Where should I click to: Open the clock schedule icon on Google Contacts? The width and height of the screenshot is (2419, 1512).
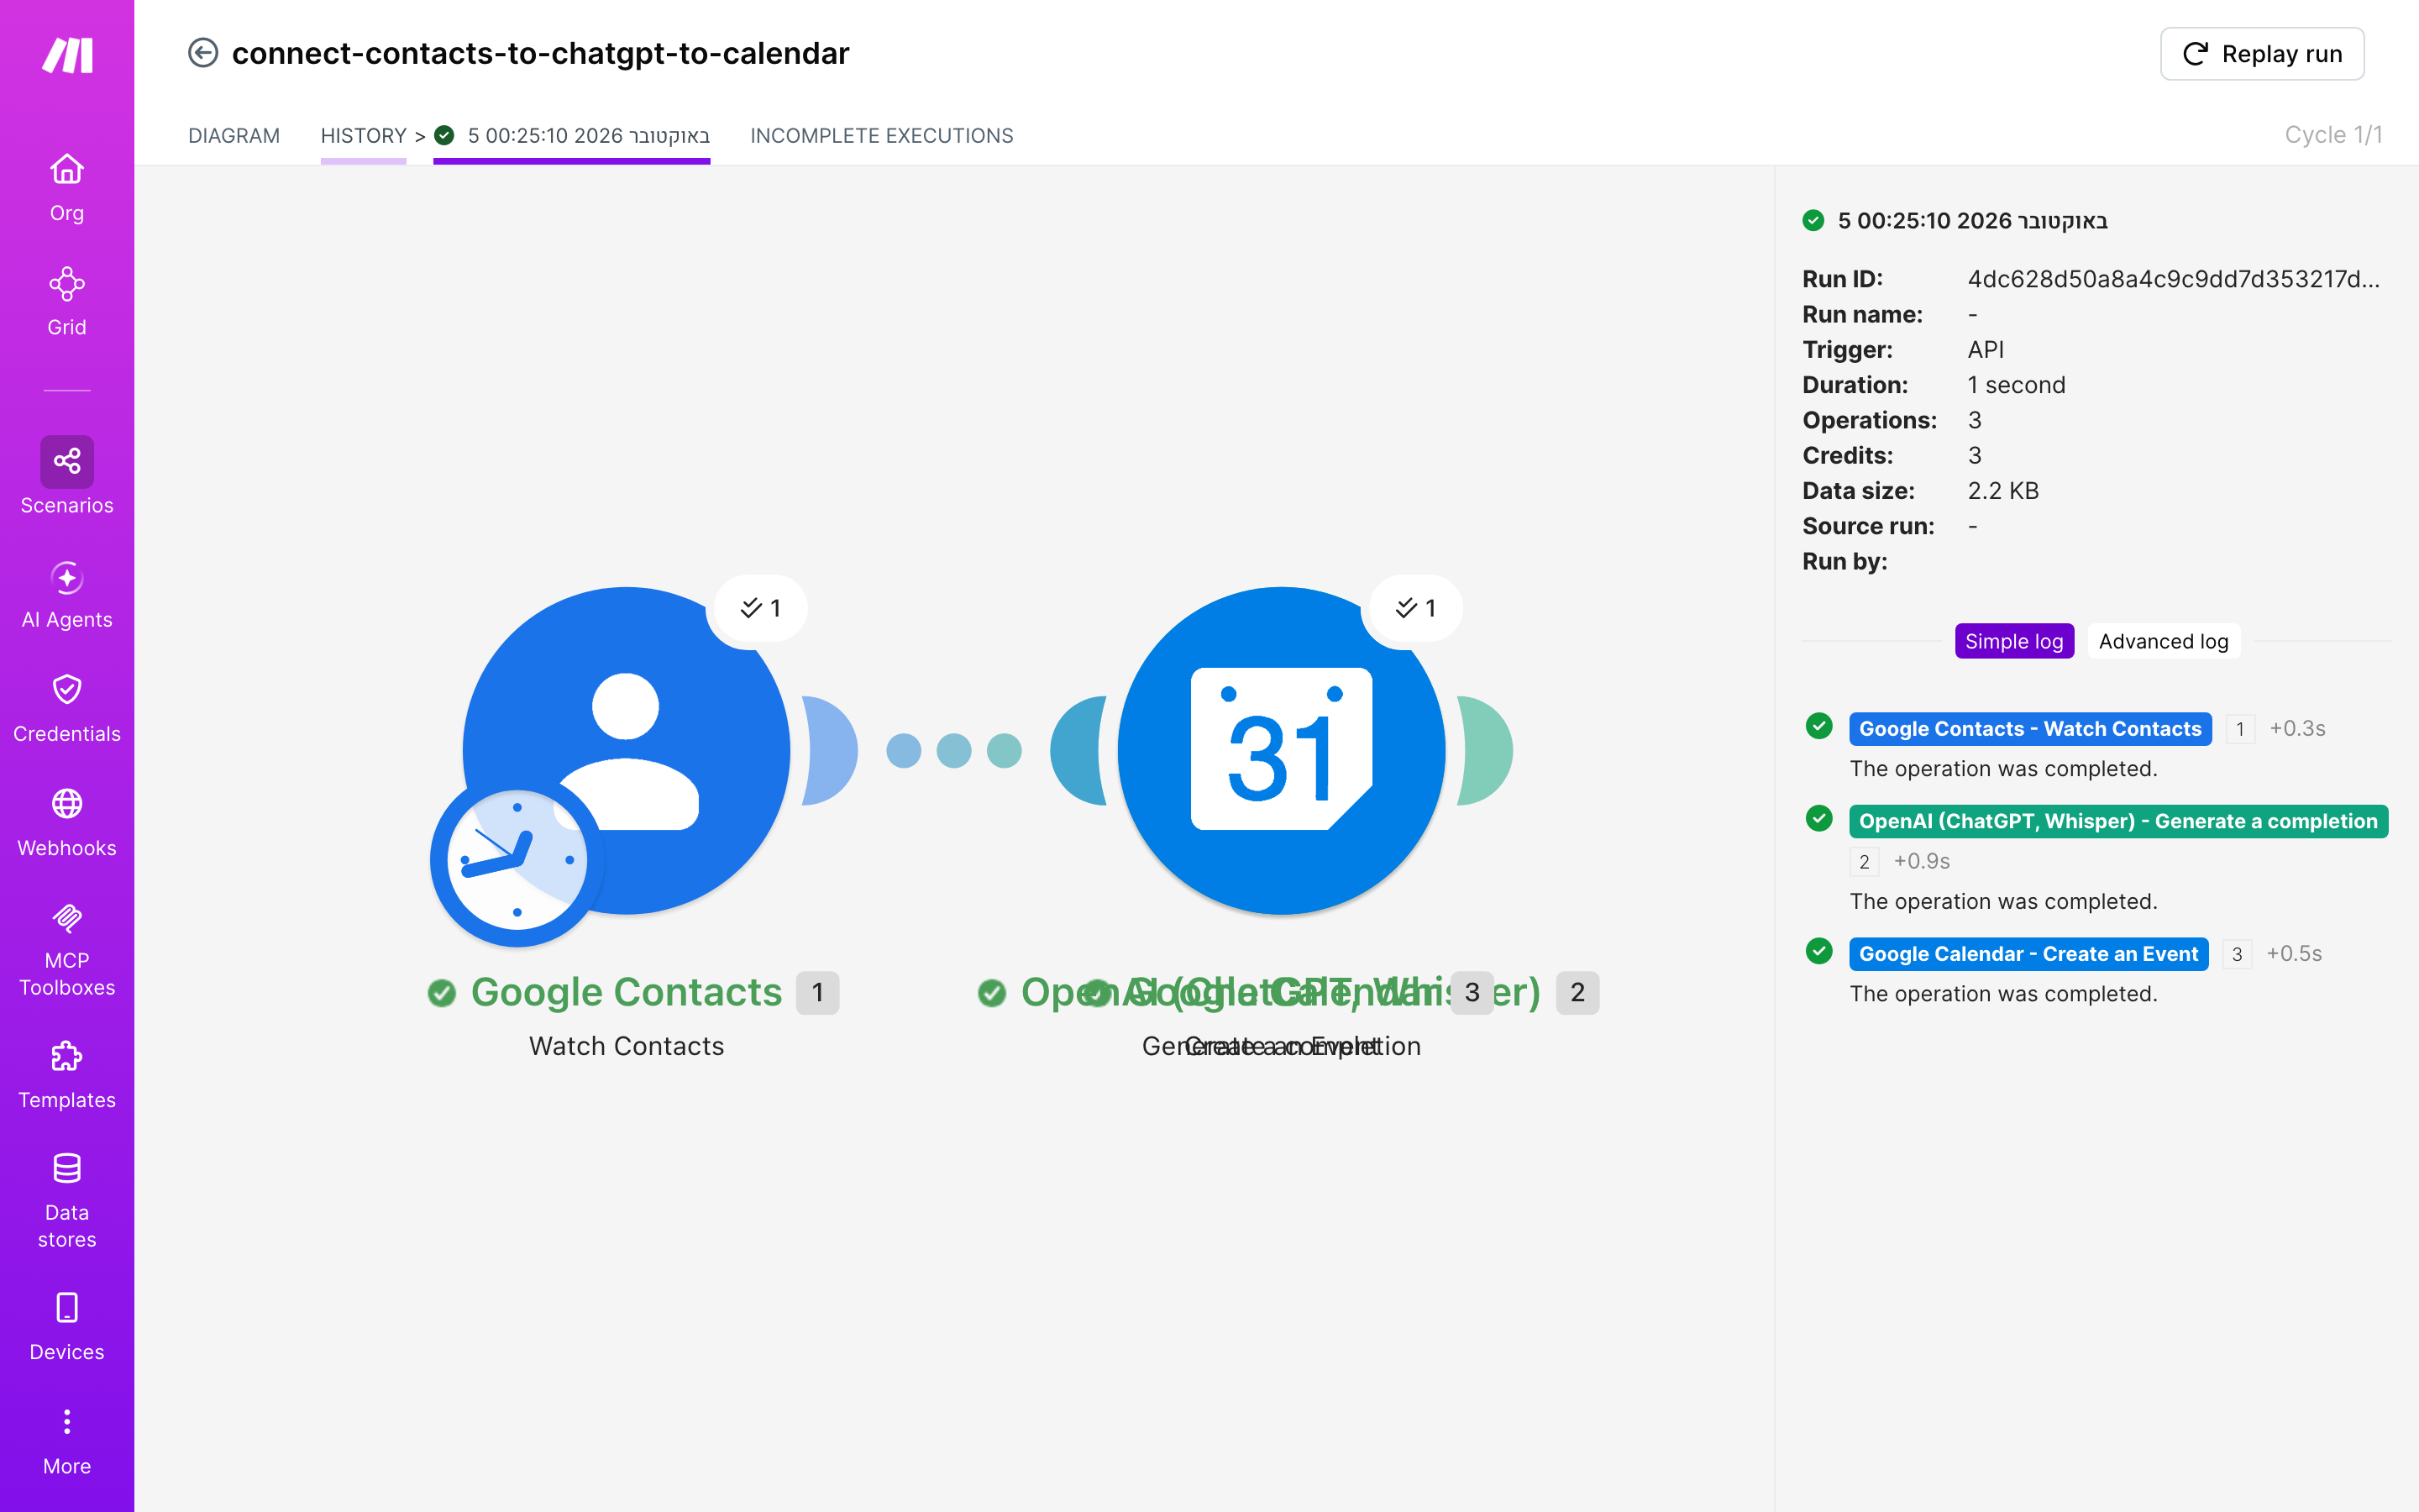click(517, 860)
